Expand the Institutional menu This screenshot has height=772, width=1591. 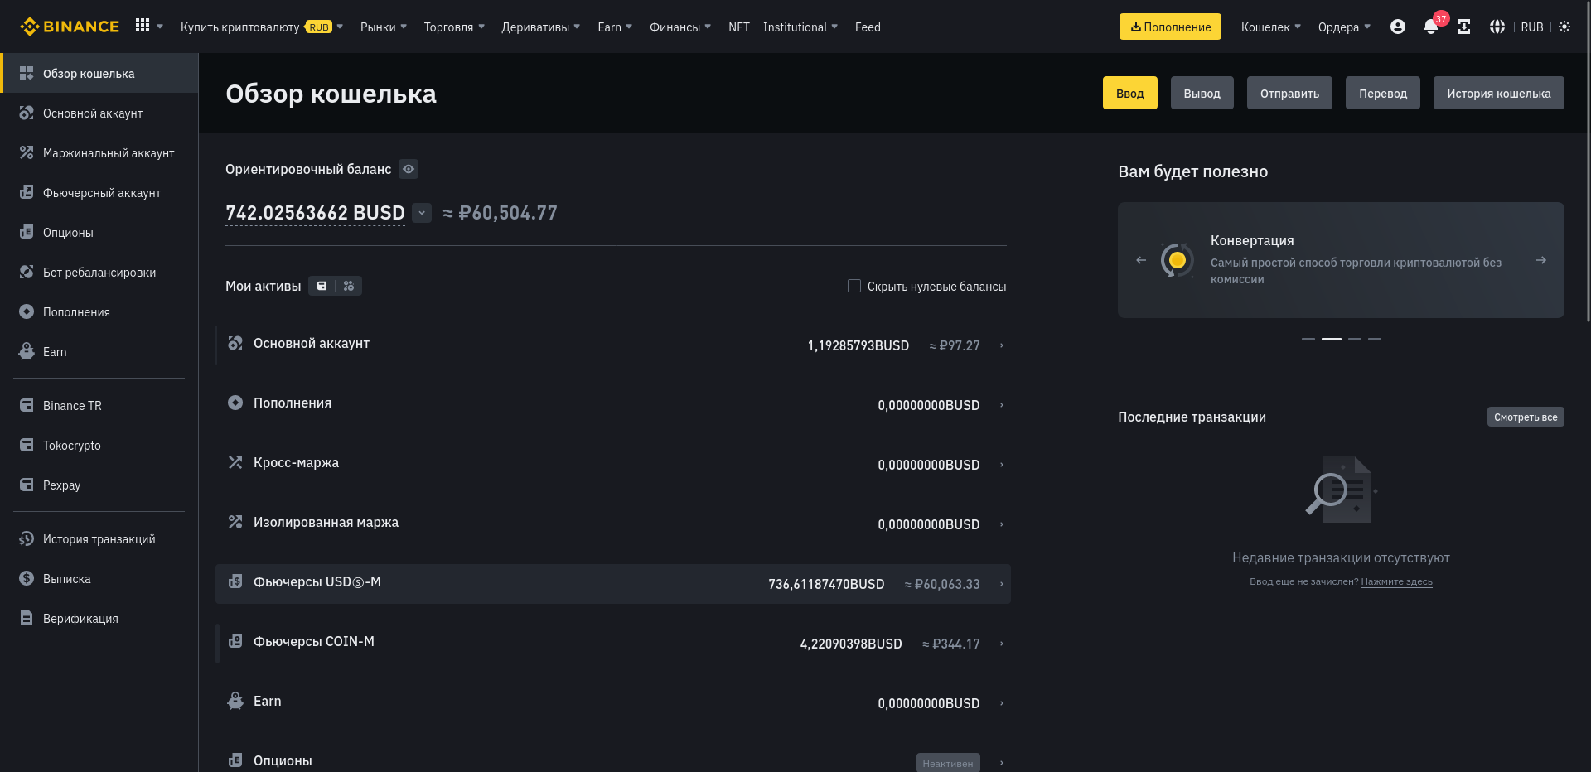pos(800,27)
